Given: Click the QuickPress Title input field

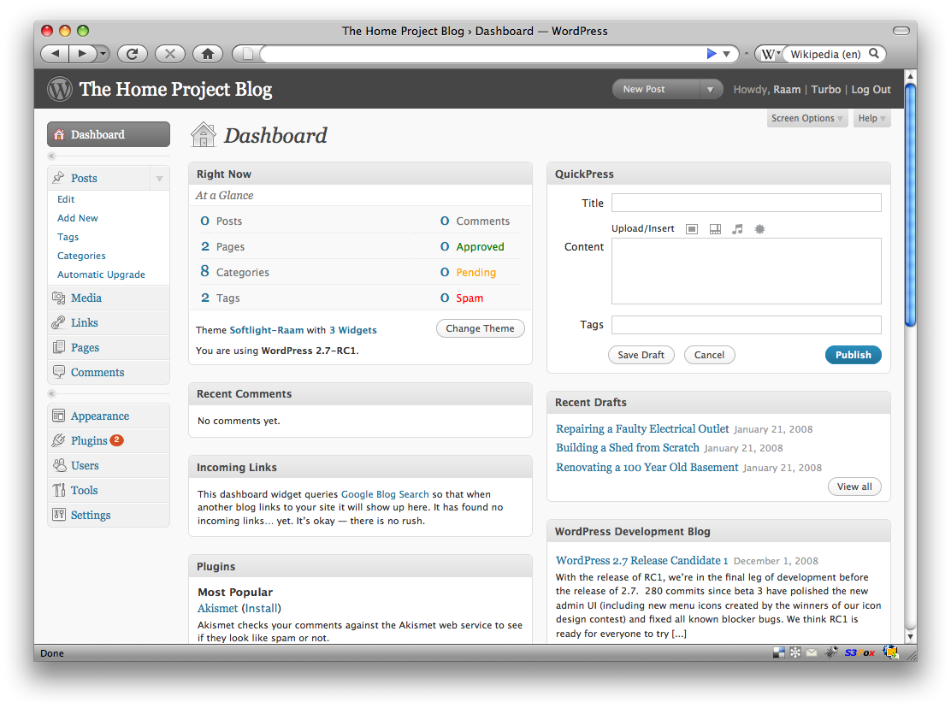Looking at the screenshot, I should pyautogui.click(x=746, y=203).
